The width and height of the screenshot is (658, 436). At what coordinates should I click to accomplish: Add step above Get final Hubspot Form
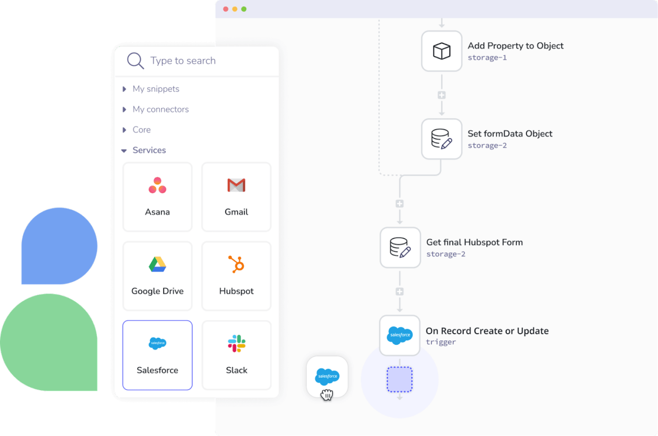click(x=399, y=204)
